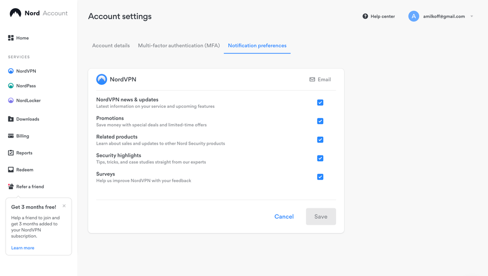The width and height of the screenshot is (488, 276).
Task: Open the Redeem page
Action: pos(25,169)
